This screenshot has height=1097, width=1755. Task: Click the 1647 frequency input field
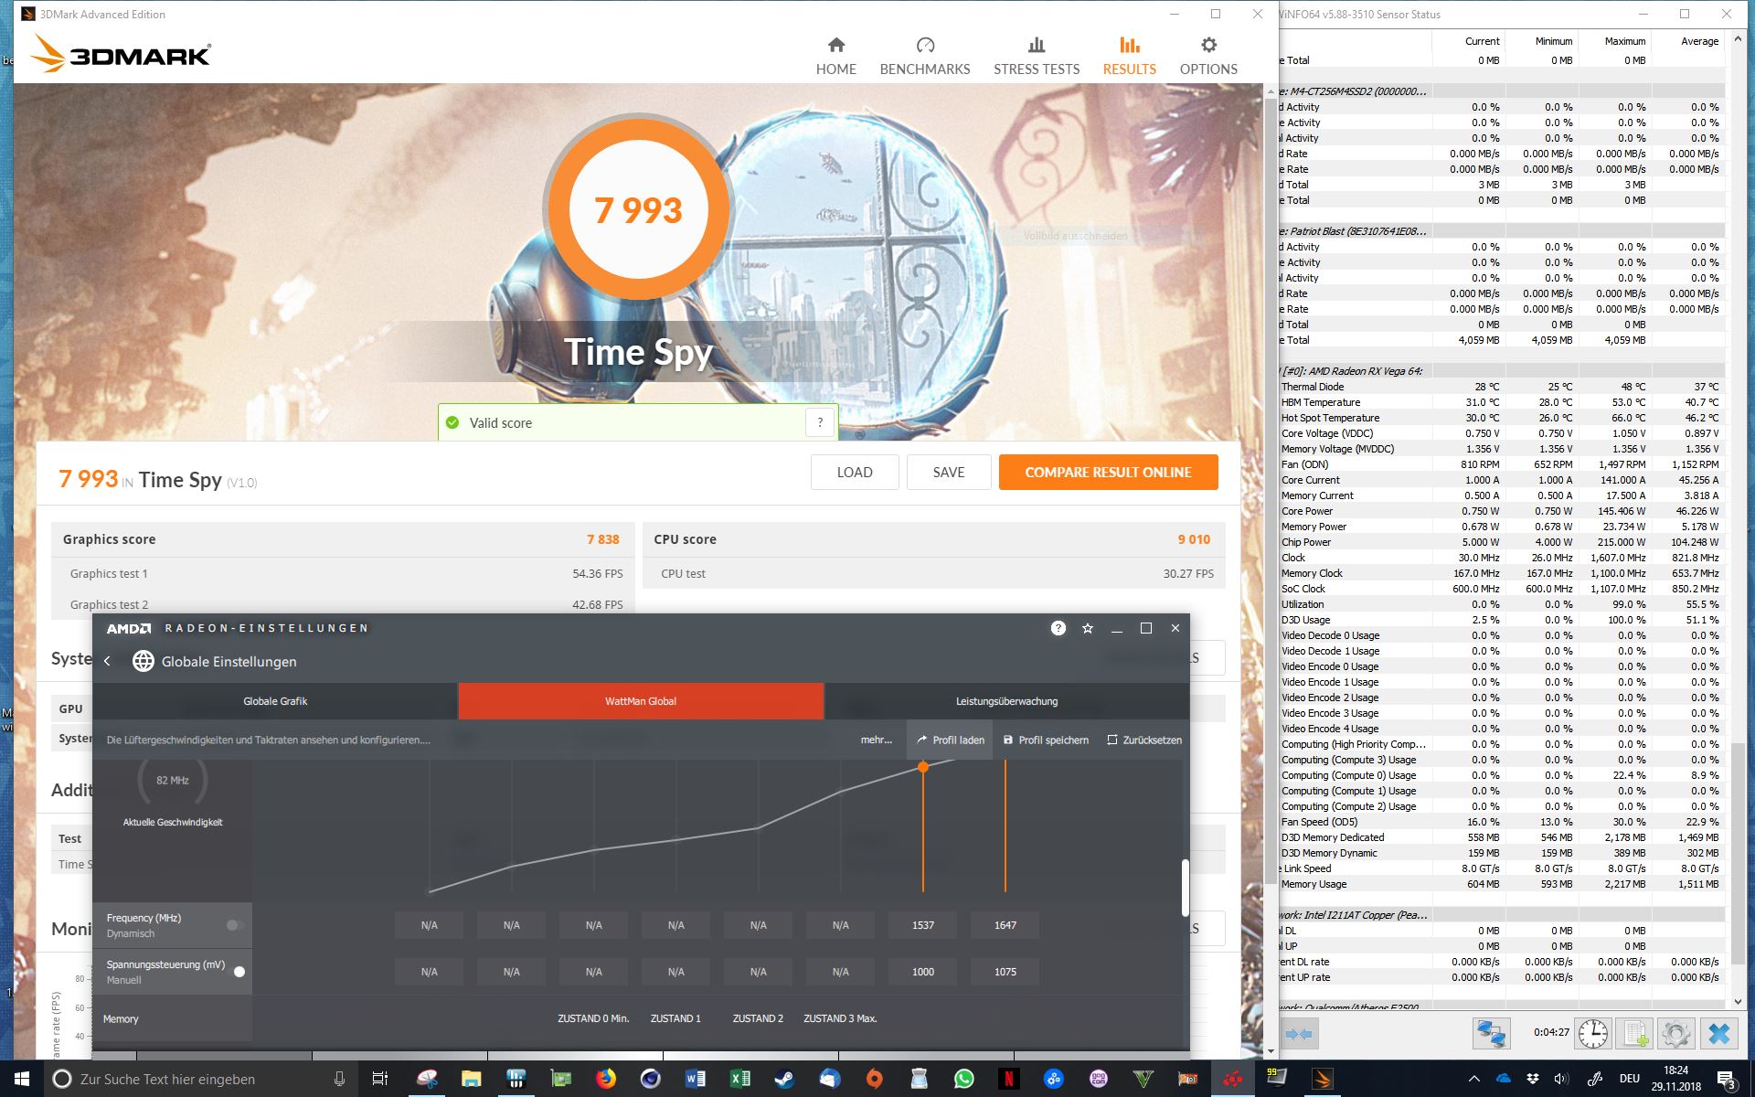click(1005, 925)
